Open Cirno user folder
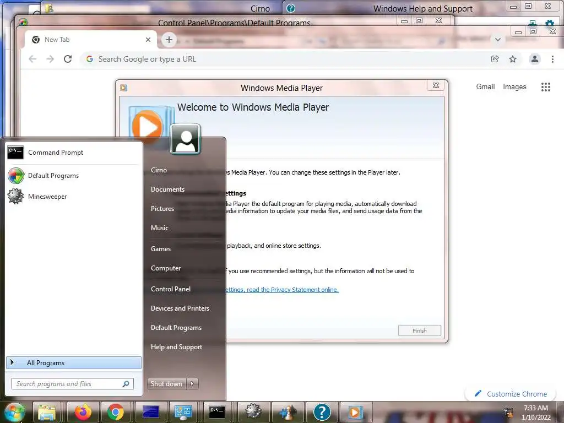The image size is (564, 423). 159,170
